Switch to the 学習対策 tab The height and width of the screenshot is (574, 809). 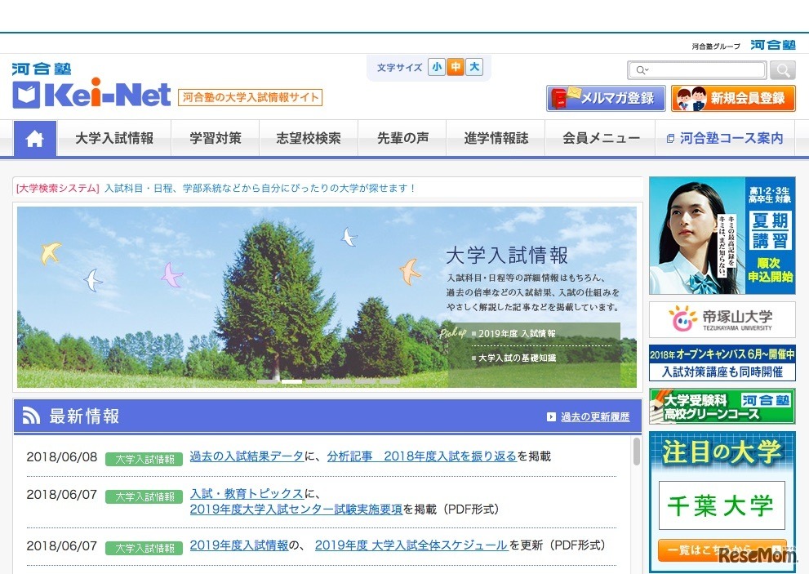coord(215,138)
